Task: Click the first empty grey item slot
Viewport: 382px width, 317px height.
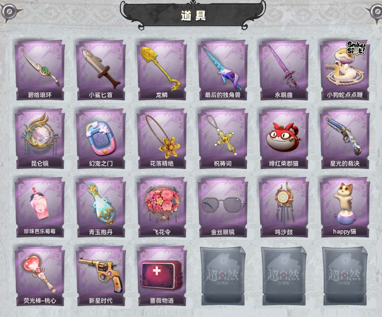Action: tap(223, 276)
